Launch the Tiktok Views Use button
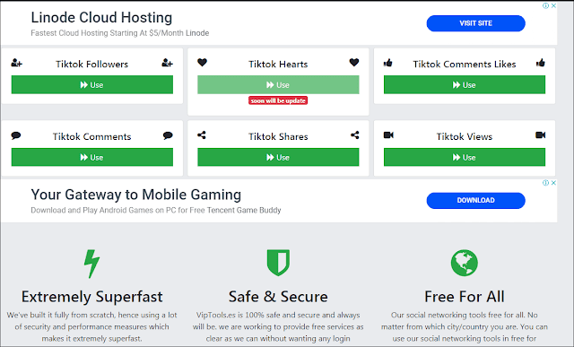574x347 pixels. [465, 158]
